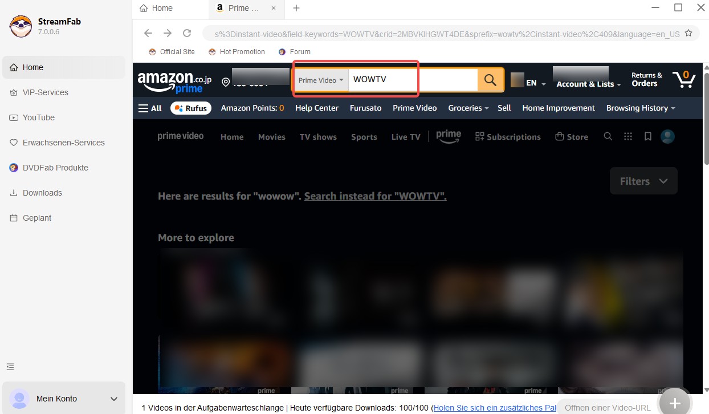Open the Prime Video search category dropdown

[321, 80]
